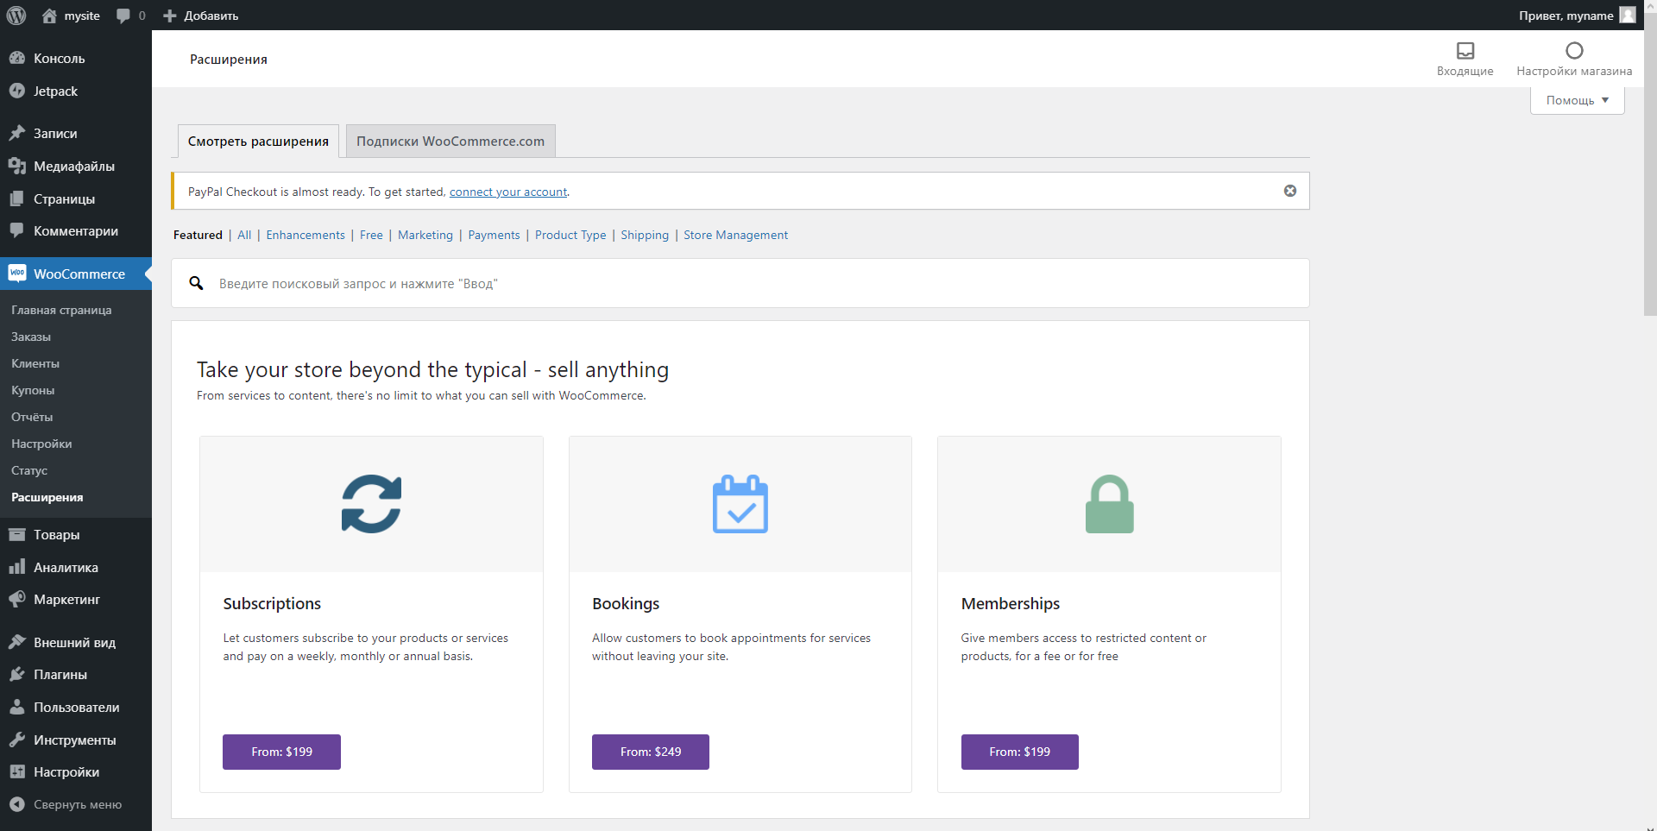This screenshot has height=831, width=1657.
Task: Open Комментарии sidebar icon
Action: tap(16, 230)
